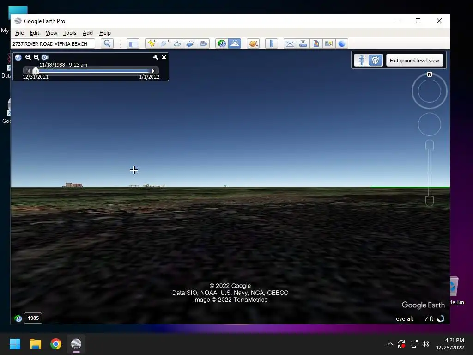Toggle historical imagery clock icon in toolbar
Viewport: 473px width, 355px height.
click(x=222, y=43)
